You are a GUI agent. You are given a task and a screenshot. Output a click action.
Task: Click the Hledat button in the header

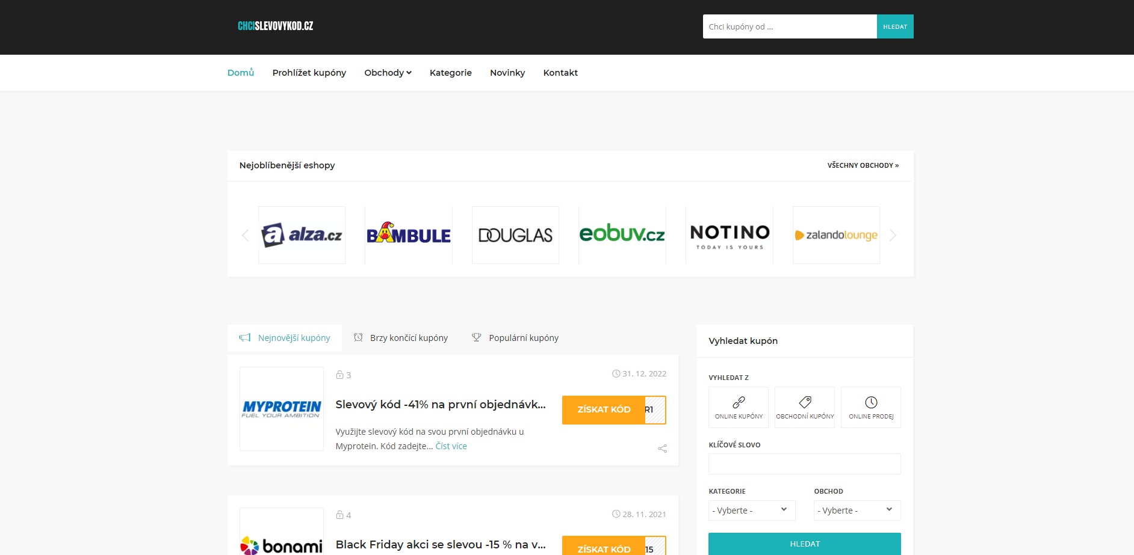(x=895, y=26)
